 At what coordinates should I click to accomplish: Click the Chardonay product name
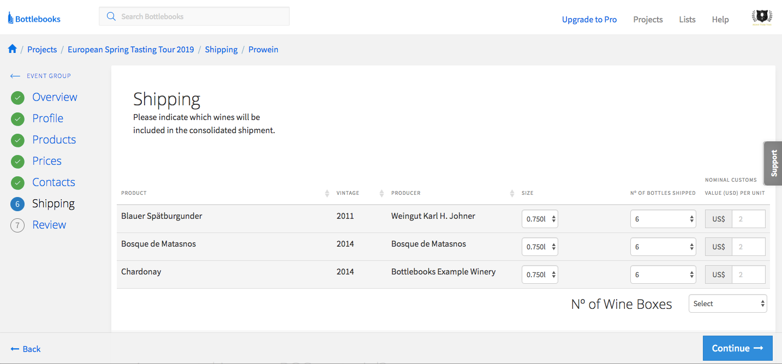tap(141, 272)
